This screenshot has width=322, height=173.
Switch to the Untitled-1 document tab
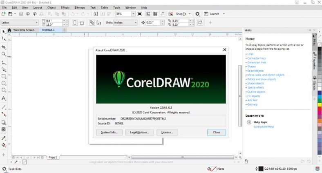pos(49,30)
